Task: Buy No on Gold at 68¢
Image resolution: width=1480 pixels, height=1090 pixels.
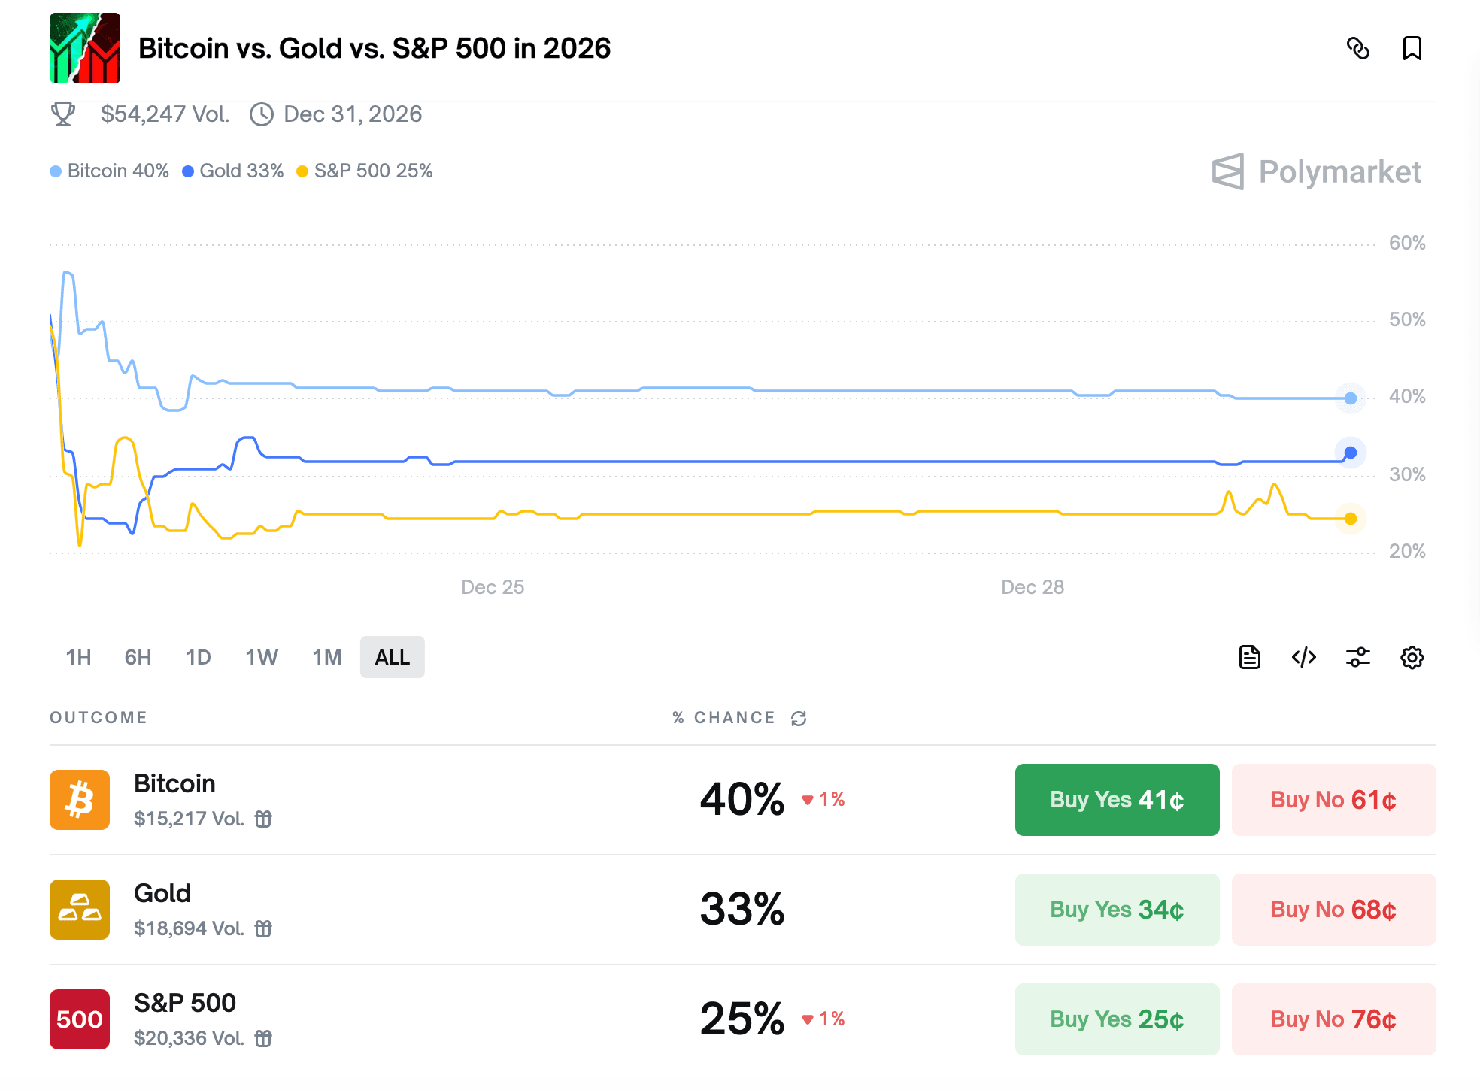Action: 1333,910
